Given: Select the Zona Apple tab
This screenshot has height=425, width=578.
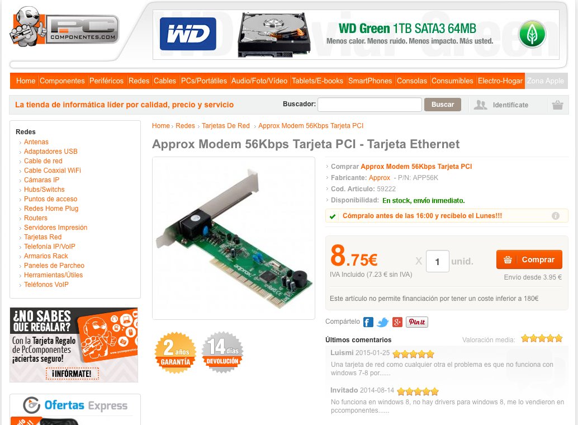Looking at the screenshot, I should click(546, 81).
